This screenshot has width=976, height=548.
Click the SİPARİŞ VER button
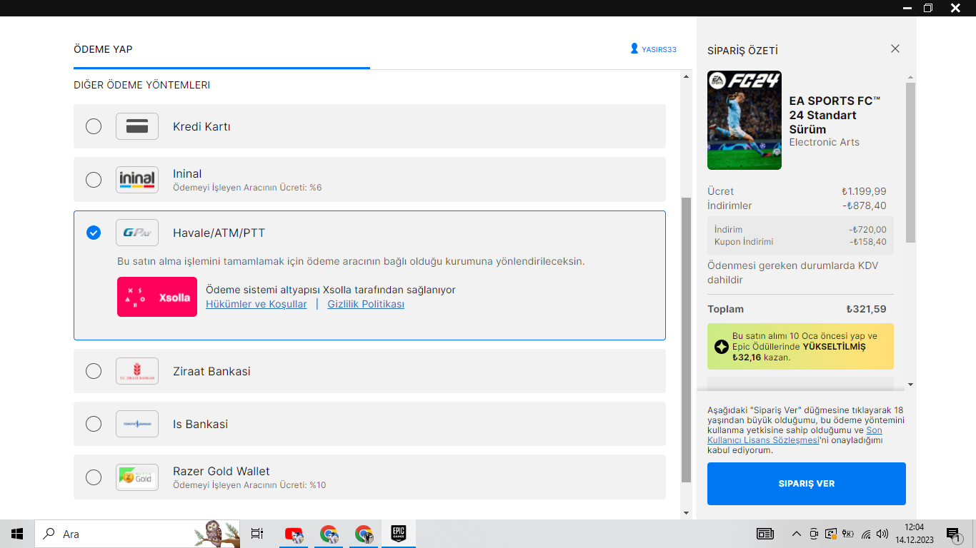coord(807,484)
